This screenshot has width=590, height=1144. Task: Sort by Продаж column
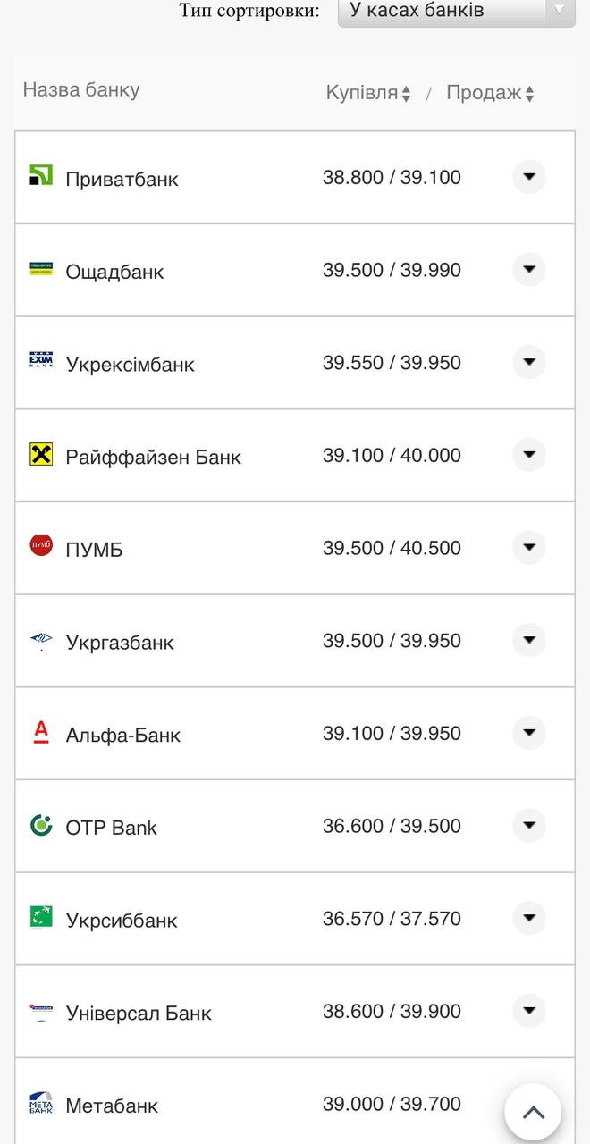[490, 93]
